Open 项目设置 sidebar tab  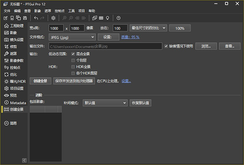[14, 88]
